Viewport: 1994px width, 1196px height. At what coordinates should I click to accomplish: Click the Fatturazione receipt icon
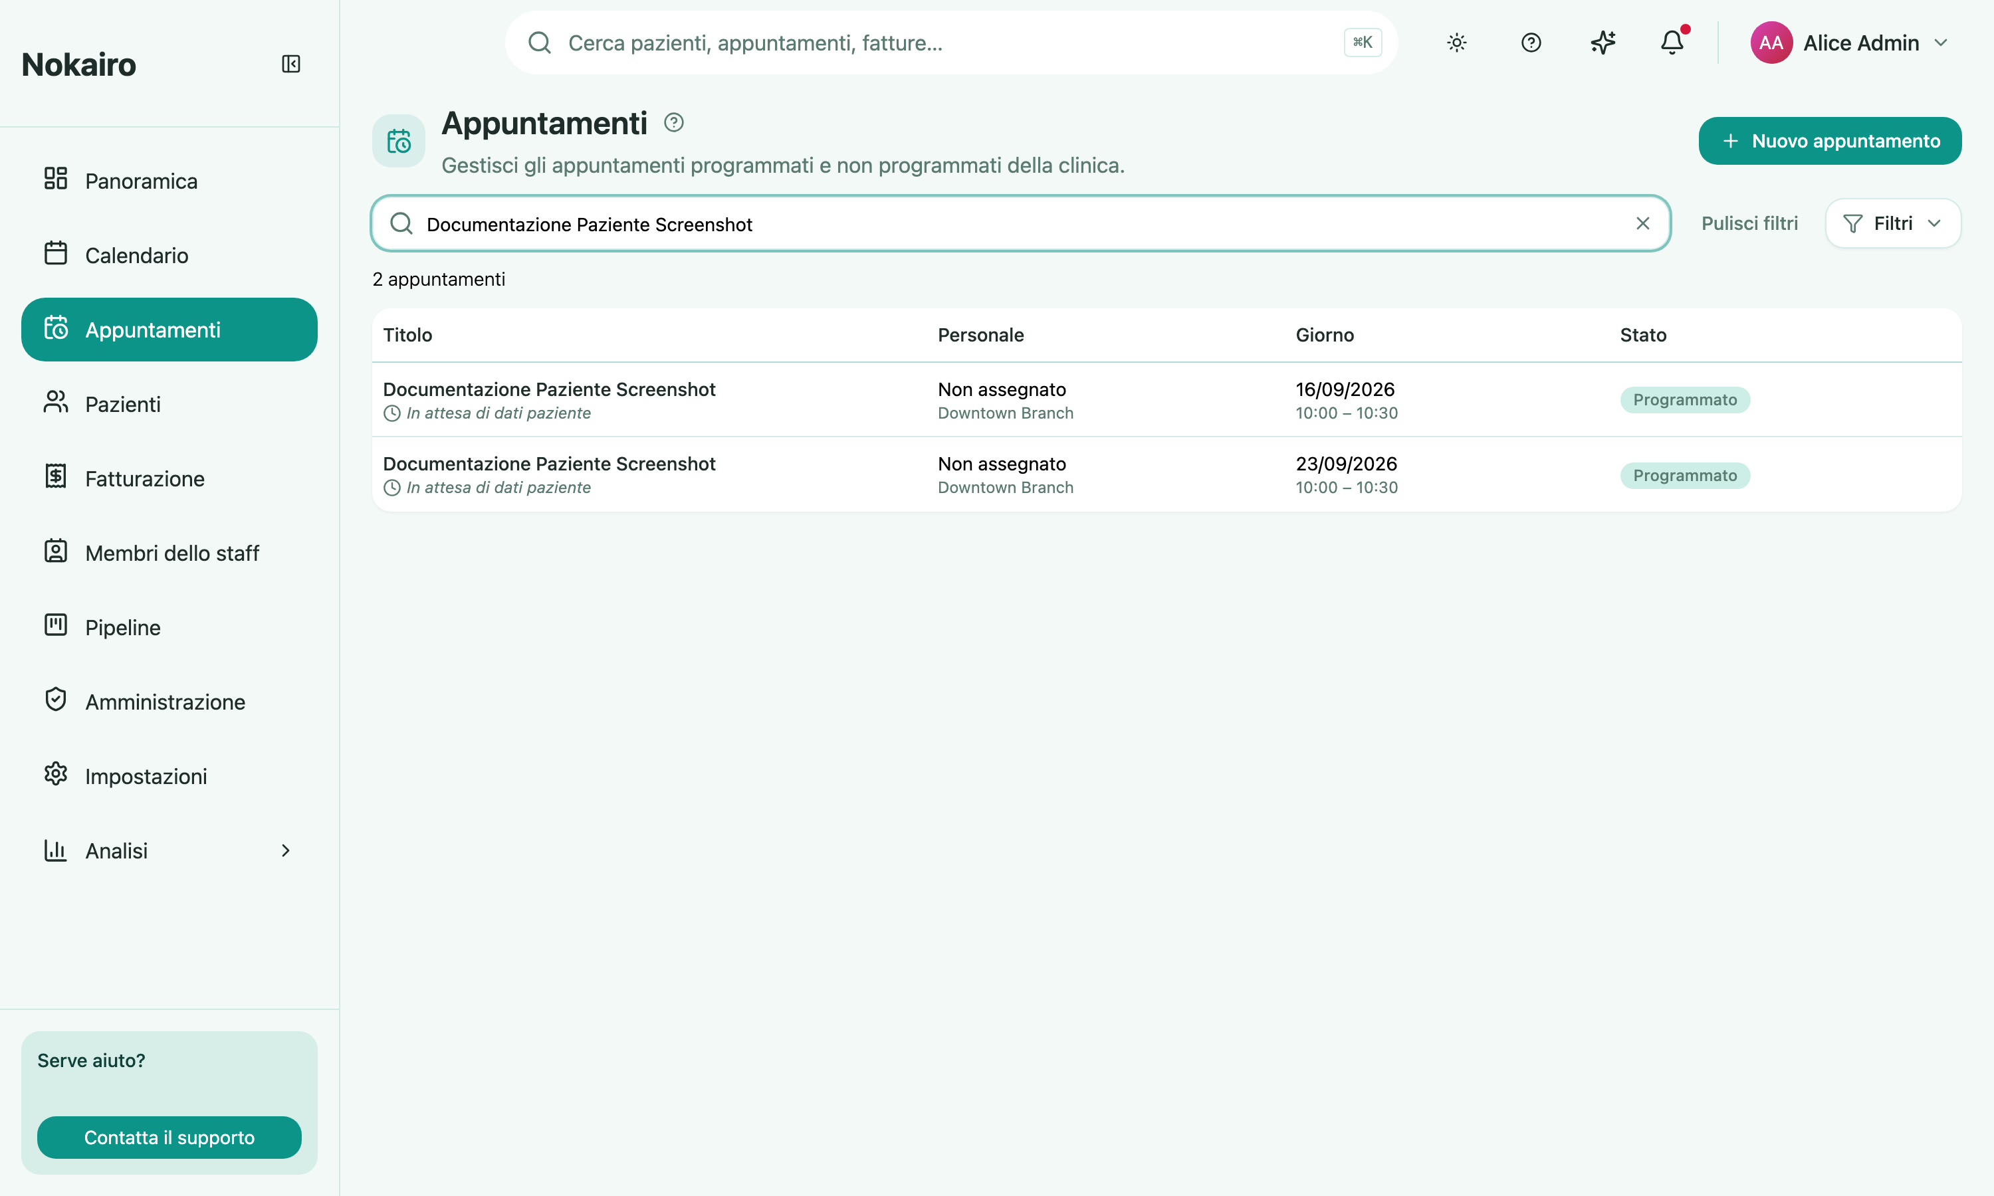coord(56,476)
